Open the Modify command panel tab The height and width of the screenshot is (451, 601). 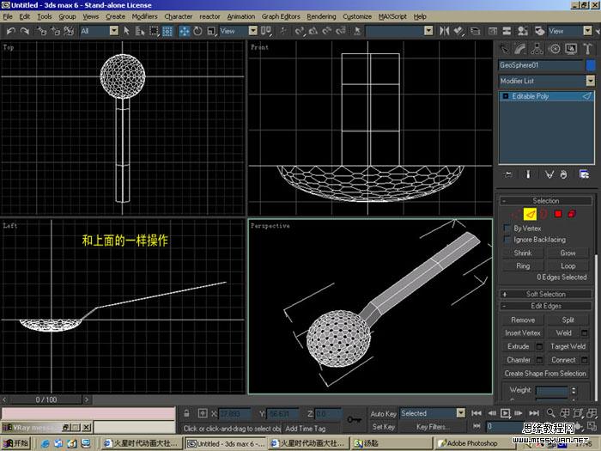(x=519, y=49)
